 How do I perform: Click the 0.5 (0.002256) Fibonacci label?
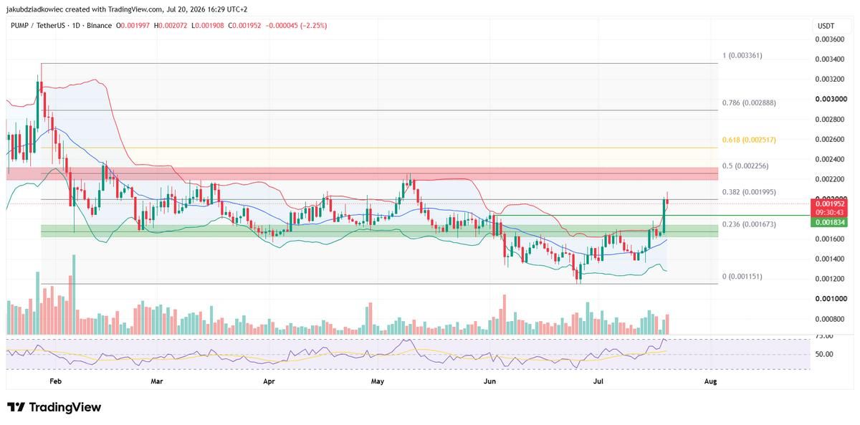point(745,166)
